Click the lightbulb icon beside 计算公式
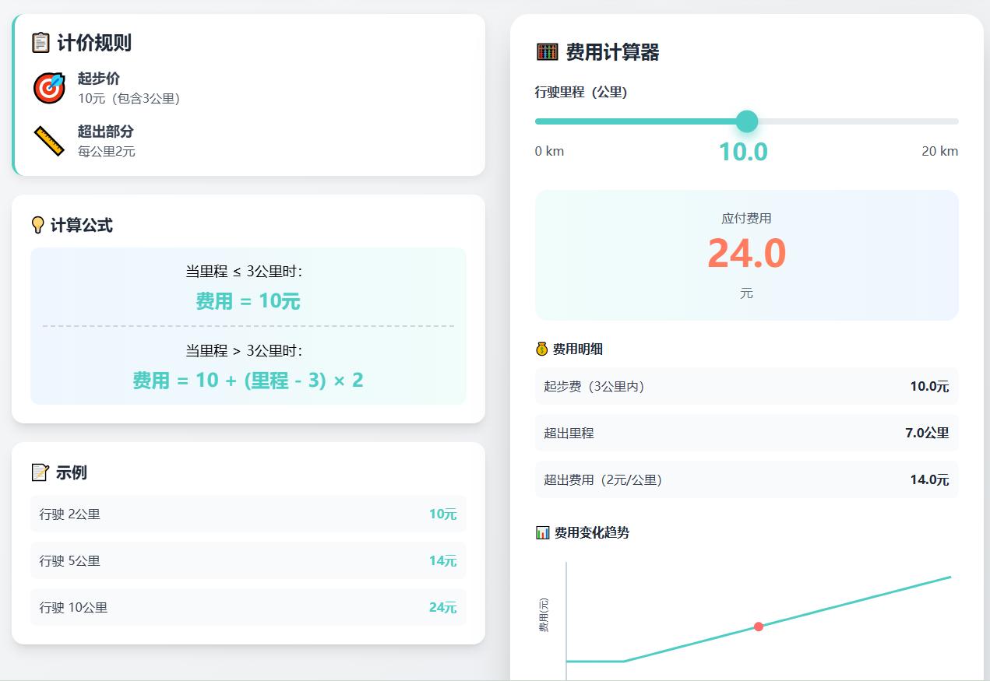This screenshot has width=990, height=681. click(x=37, y=226)
